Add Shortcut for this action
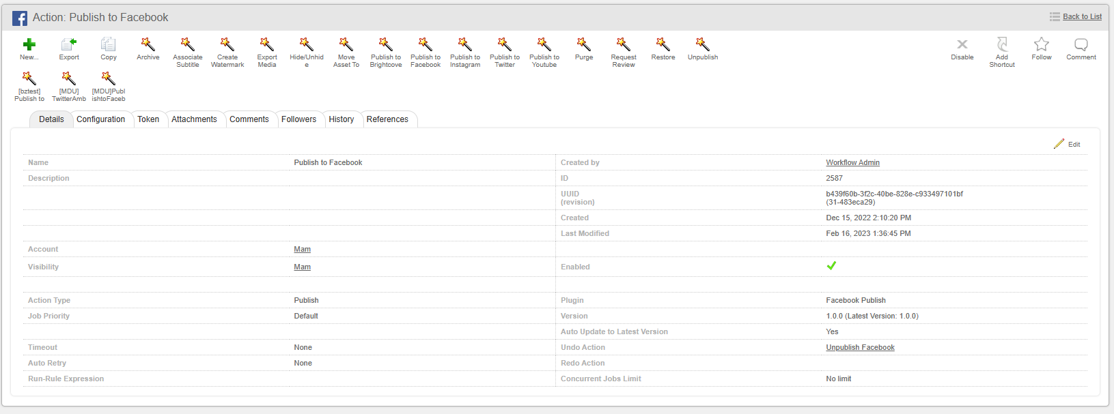This screenshot has width=1114, height=414. tap(1002, 44)
